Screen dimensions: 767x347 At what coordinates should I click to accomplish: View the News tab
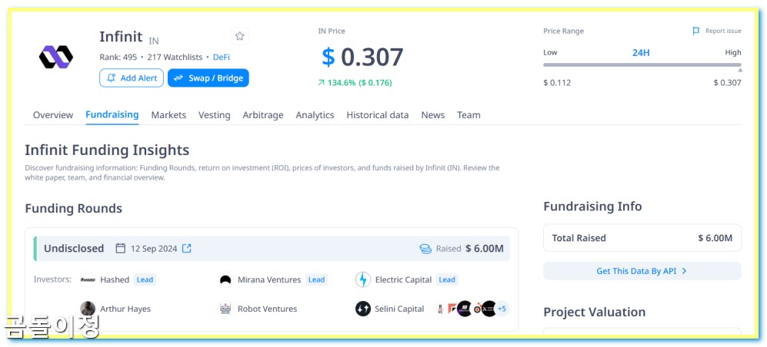[433, 115]
